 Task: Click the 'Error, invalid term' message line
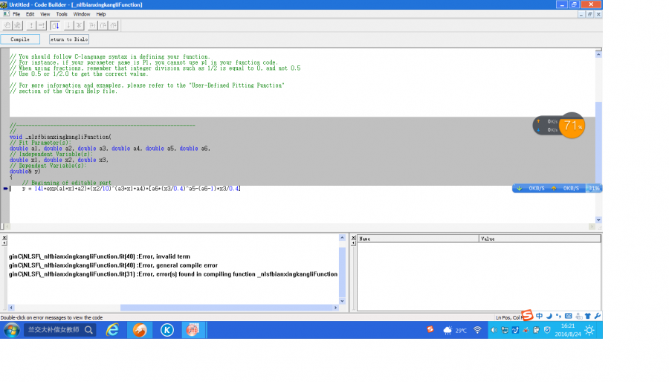[100, 256]
